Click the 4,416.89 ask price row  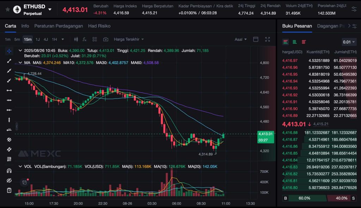[x=290, y=115]
